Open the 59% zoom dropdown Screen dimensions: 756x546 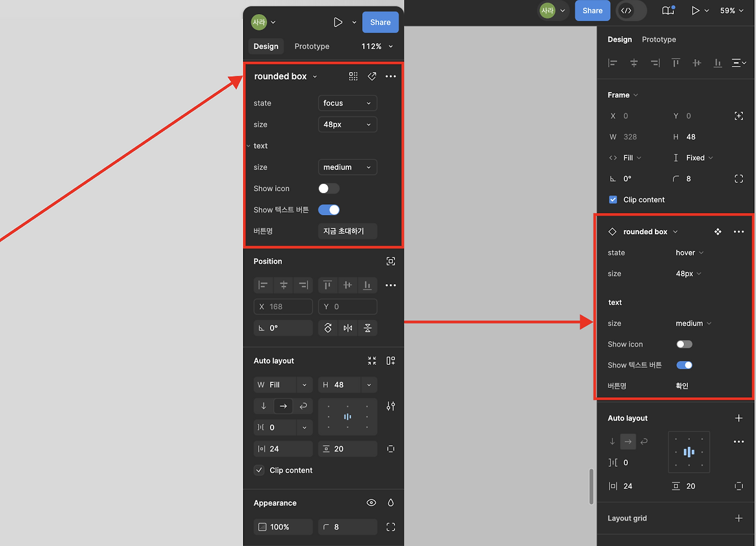tap(732, 11)
